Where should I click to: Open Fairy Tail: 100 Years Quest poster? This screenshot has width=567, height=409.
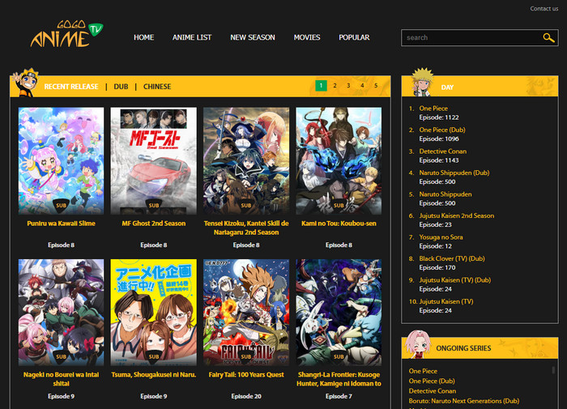pyautogui.click(x=246, y=312)
